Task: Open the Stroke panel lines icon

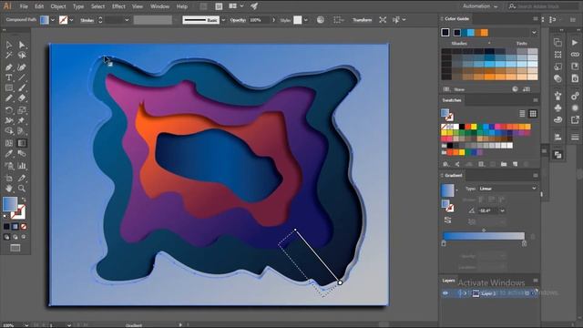Action: pos(575,138)
